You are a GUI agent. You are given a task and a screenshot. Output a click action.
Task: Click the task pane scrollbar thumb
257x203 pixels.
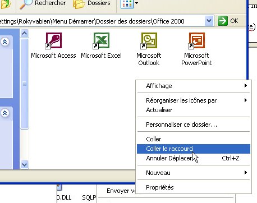click(24, 84)
